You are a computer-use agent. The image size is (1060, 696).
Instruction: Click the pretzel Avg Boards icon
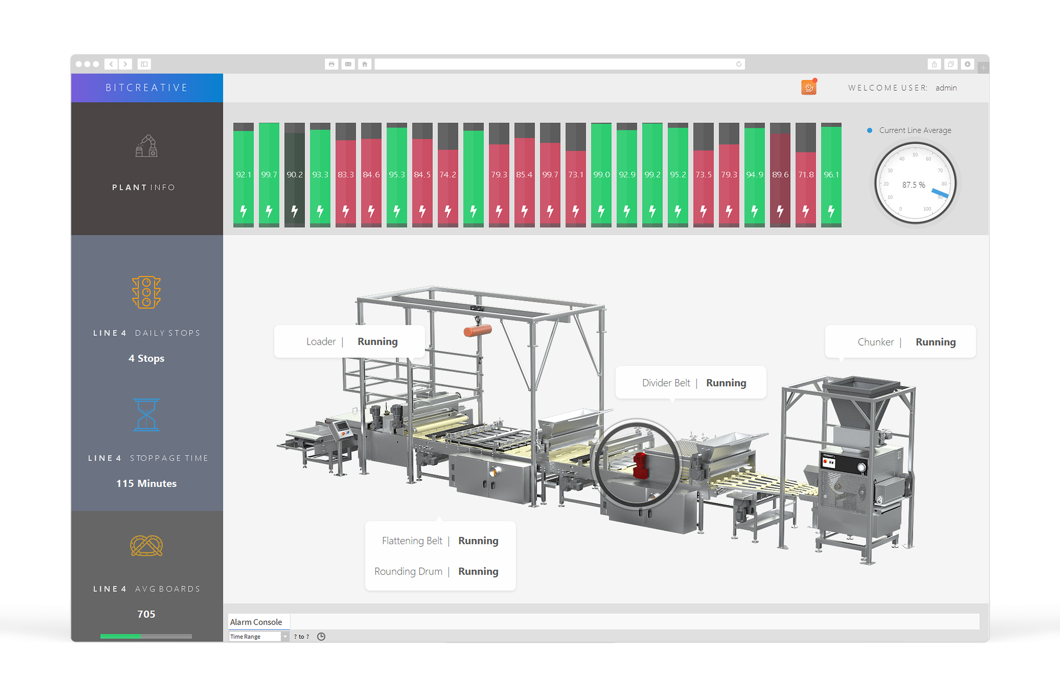pyautogui.click(x=147, y=546)
